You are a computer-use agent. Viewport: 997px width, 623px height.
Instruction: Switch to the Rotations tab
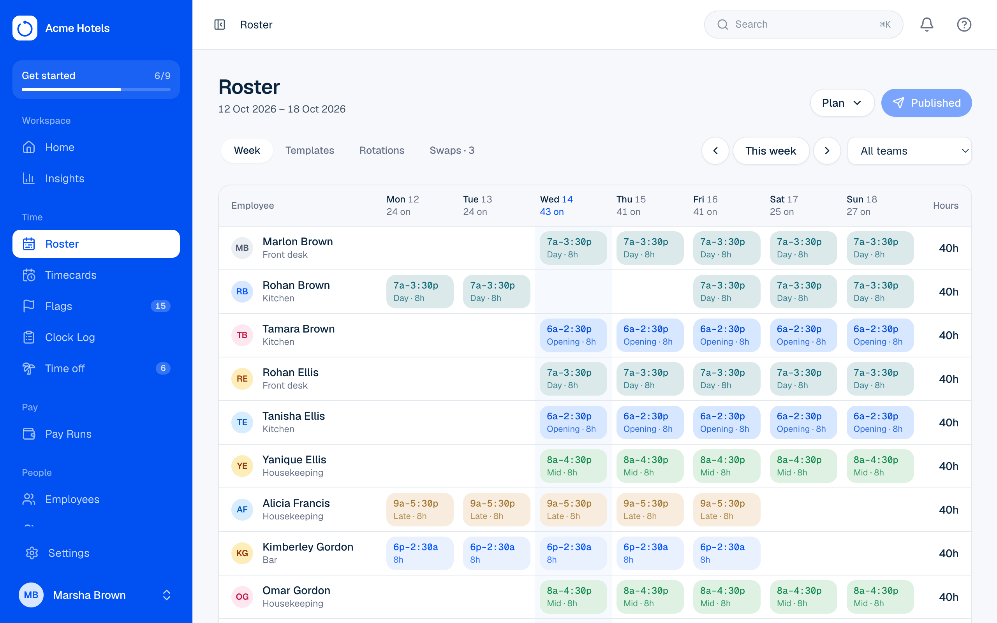[382, 150]
